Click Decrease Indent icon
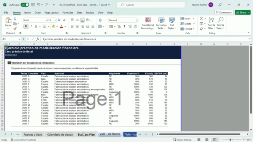 (88, 26)
